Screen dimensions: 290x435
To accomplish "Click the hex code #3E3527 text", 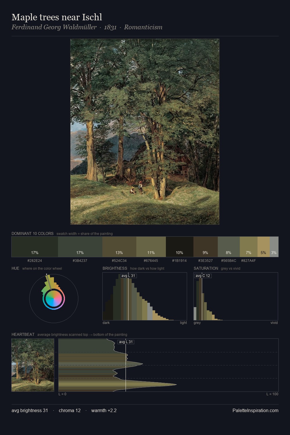I will 205,261.
